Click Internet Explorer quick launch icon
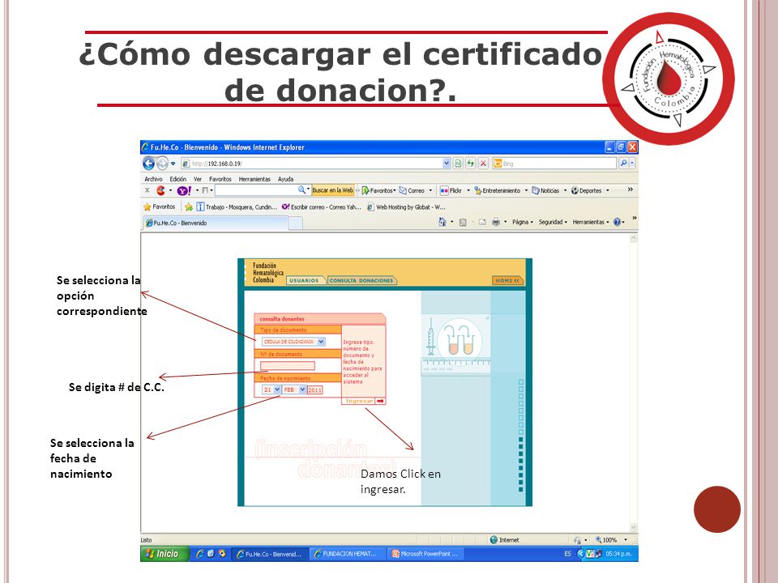Screen dimensions: 778x583 tap(200, 554)
